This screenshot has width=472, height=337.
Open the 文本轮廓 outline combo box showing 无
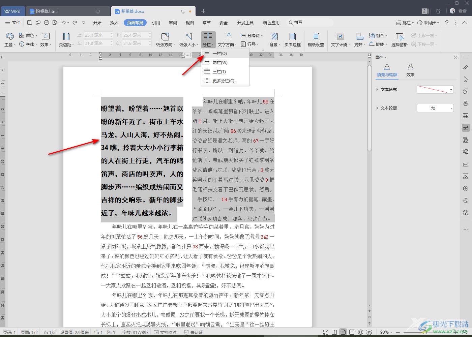pyautogui.click(x=435, y=108)
